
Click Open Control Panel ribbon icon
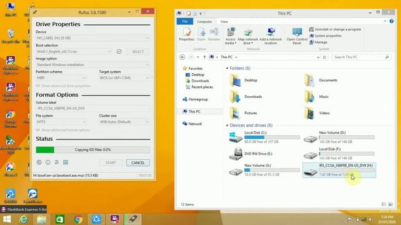tap(297, 36)
